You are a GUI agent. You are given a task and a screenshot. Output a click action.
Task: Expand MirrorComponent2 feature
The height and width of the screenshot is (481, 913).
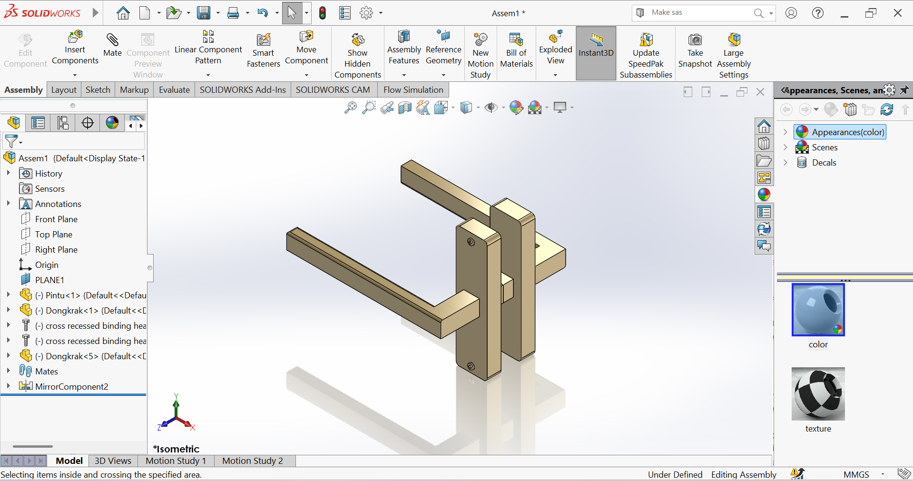pos(8,386)
